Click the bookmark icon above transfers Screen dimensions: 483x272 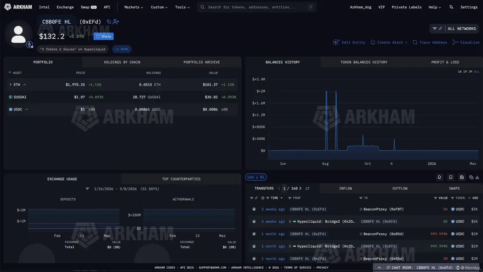point(451,177)
